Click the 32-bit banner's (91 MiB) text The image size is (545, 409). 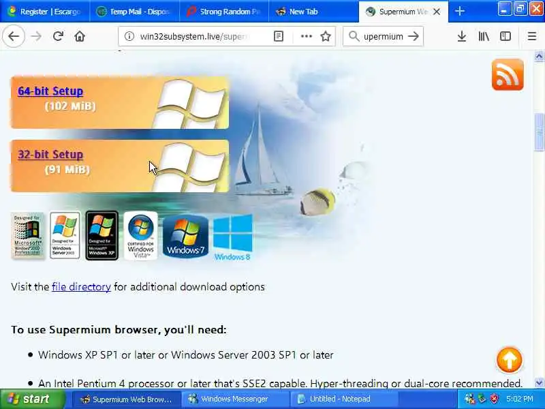tap(67, 169)
